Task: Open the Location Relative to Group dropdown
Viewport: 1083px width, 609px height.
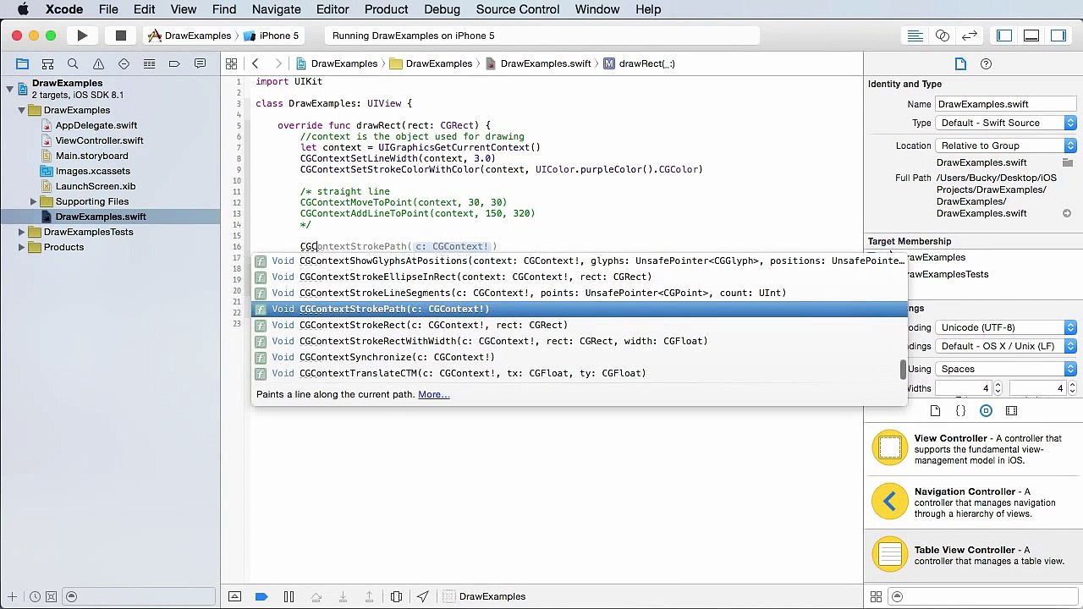Action: click(x=1006, y=145)
